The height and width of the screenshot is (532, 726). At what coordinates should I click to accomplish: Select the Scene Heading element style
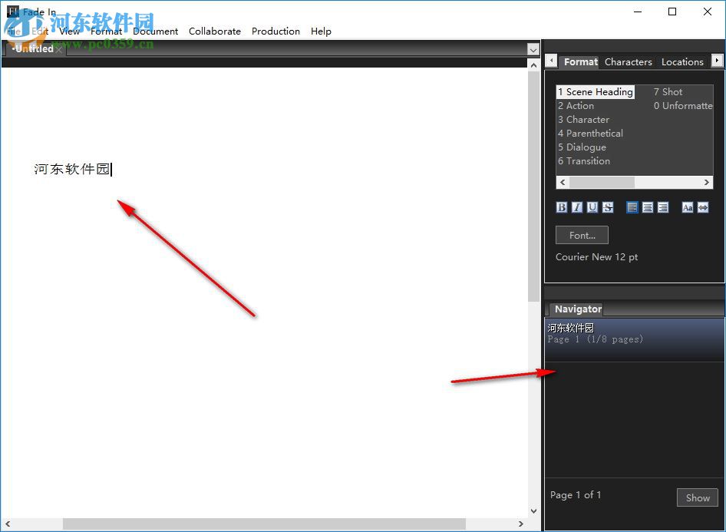tap(596, 91)
